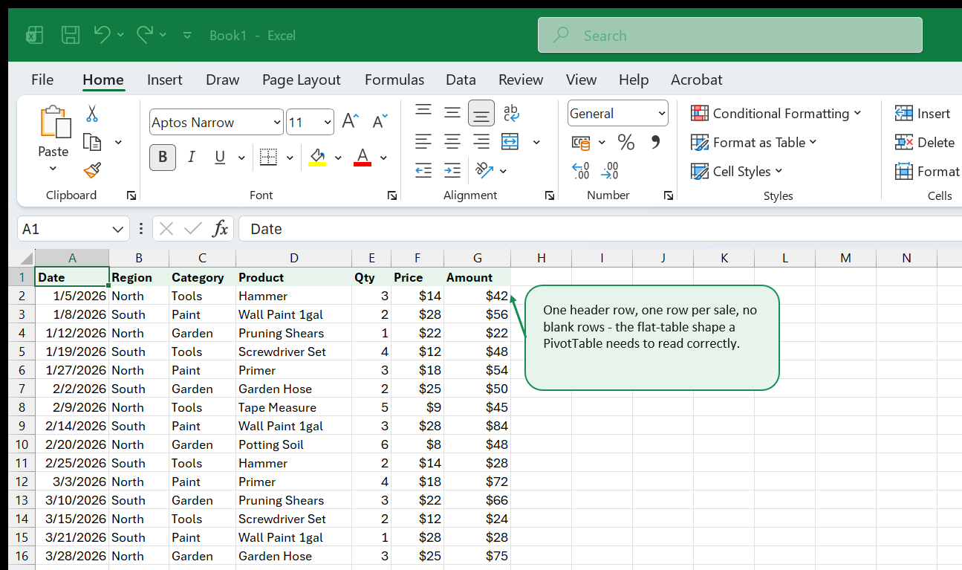
Task: Open Conditional Formatting menu
Action: [x=776, y=113]
